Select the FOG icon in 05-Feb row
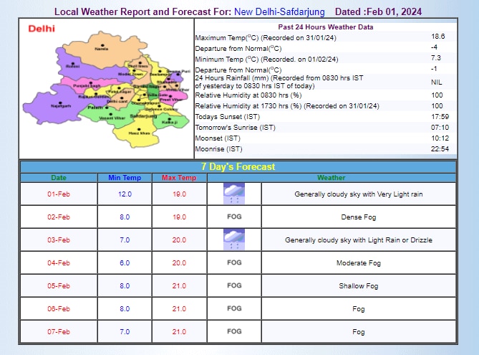 click(x=233, y=286)
